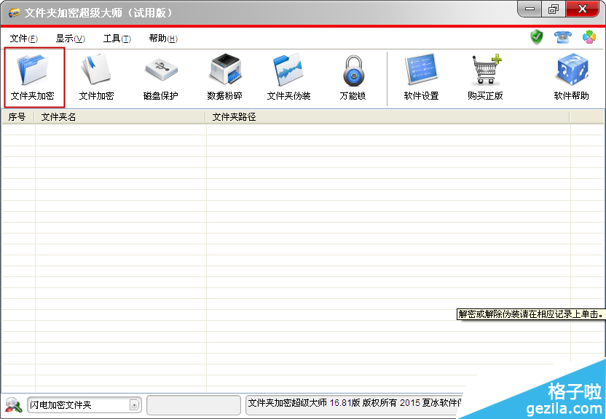Open the 文件(F) menu

(24, 39)
